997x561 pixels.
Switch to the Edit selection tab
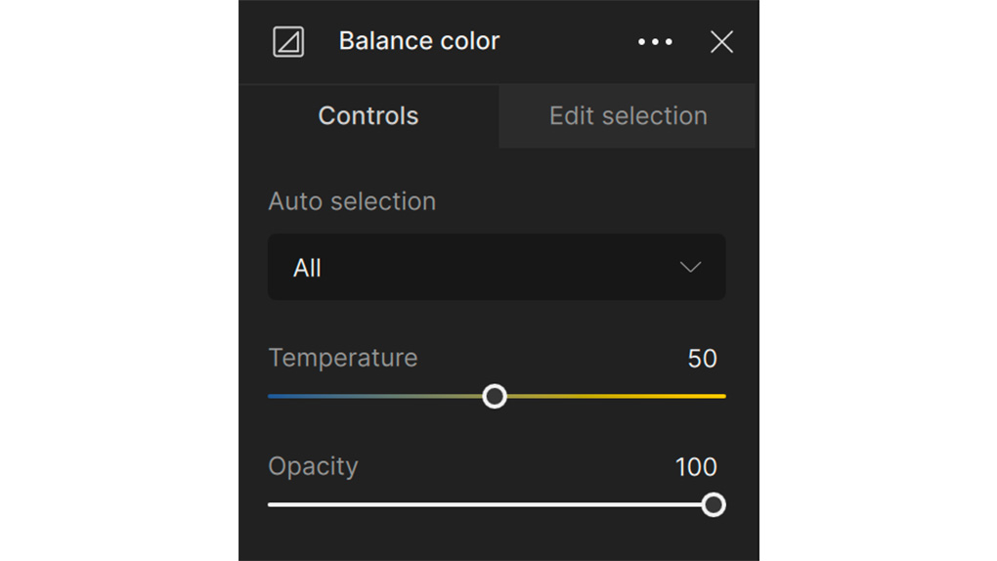pyautogui.click(x=628, y=116)
